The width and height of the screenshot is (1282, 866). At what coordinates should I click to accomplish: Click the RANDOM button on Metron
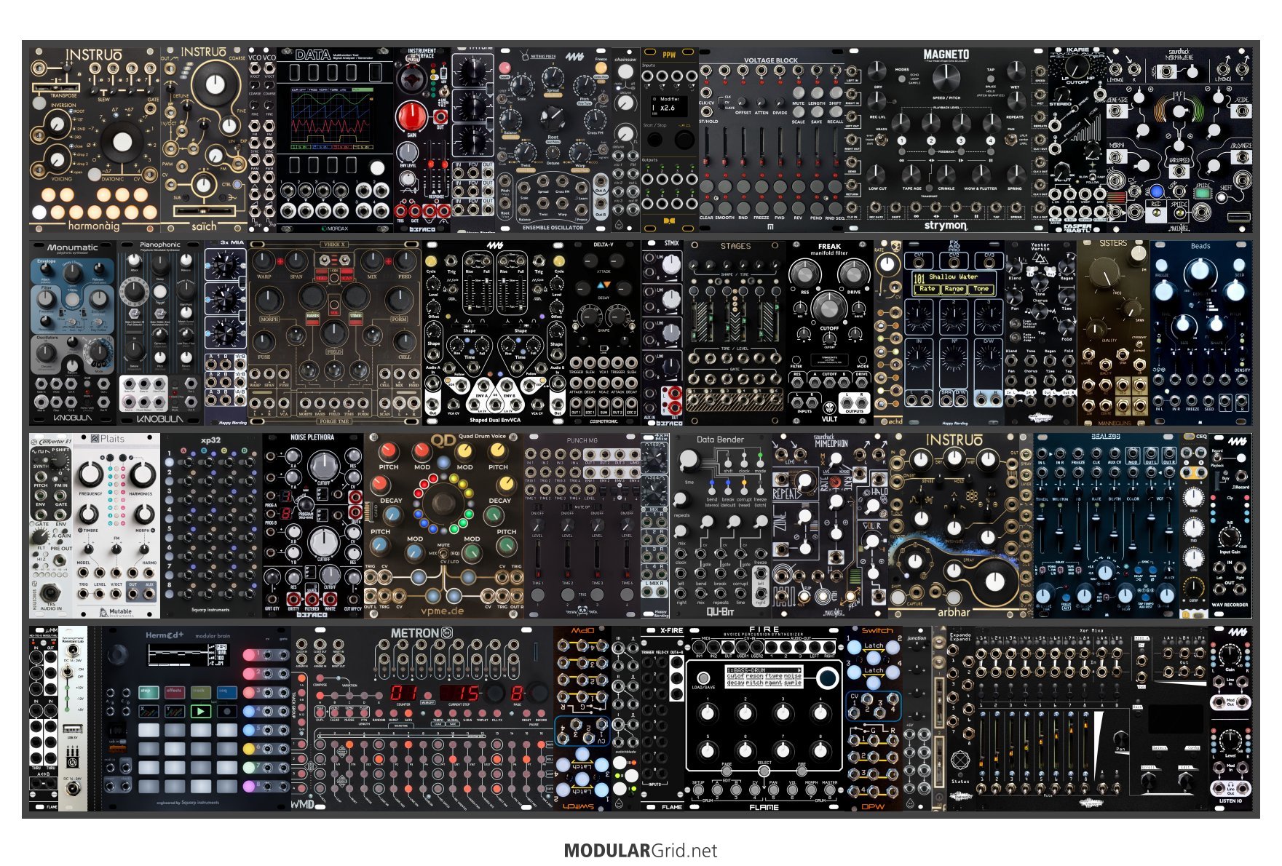point(379,713)
